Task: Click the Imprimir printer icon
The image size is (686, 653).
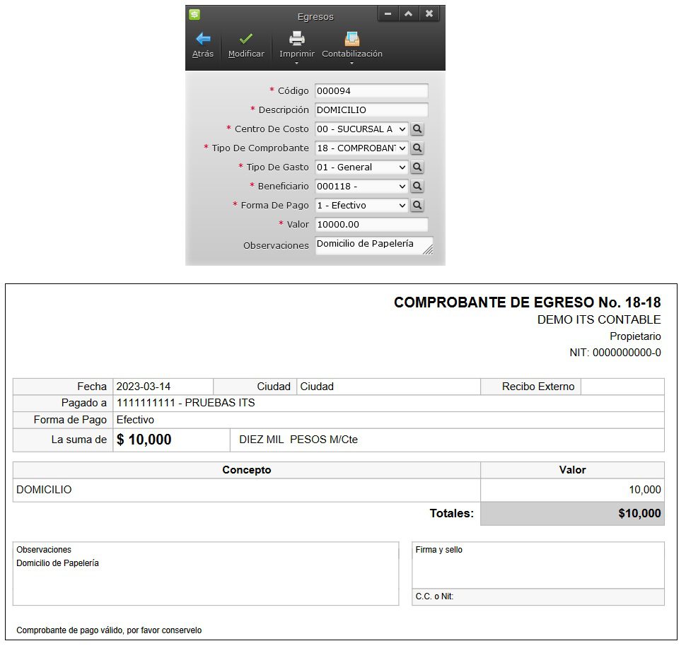Action: [x=296, y=38]
